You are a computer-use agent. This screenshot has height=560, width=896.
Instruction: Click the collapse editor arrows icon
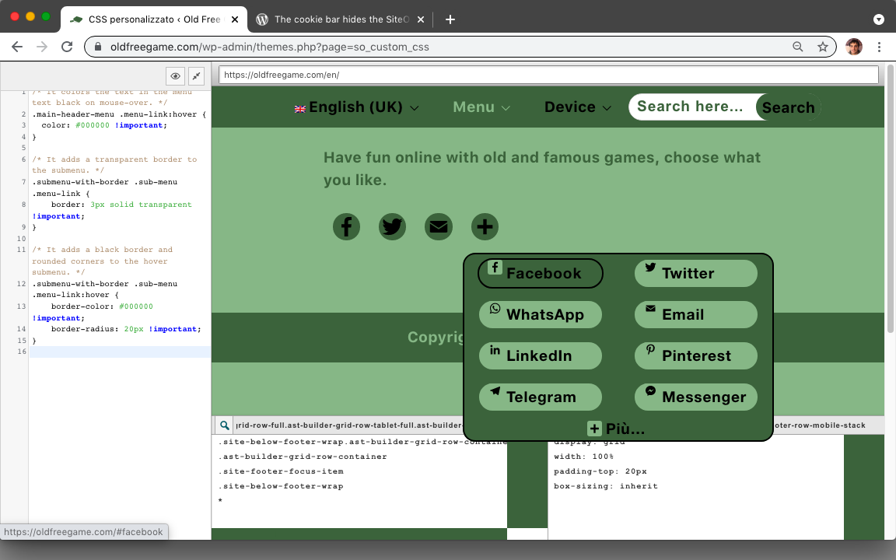click(x=196, y=75)
